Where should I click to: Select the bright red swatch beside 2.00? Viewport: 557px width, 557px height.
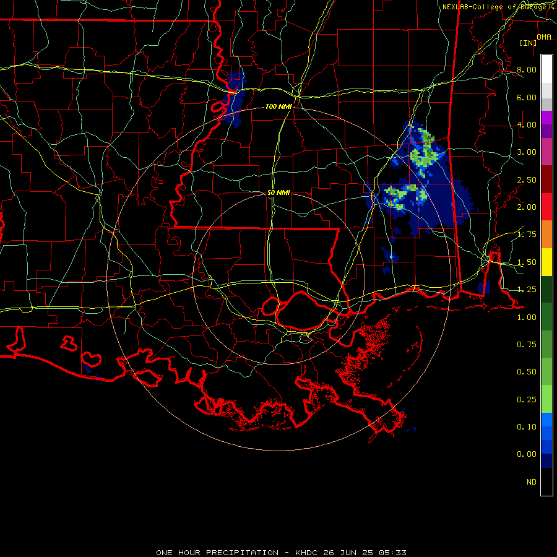pyautogui.click(x=546, y=207)
